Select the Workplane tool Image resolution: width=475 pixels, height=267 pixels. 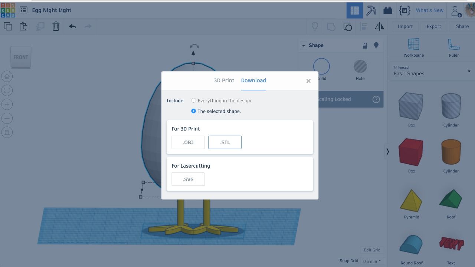tap(414, 47)
